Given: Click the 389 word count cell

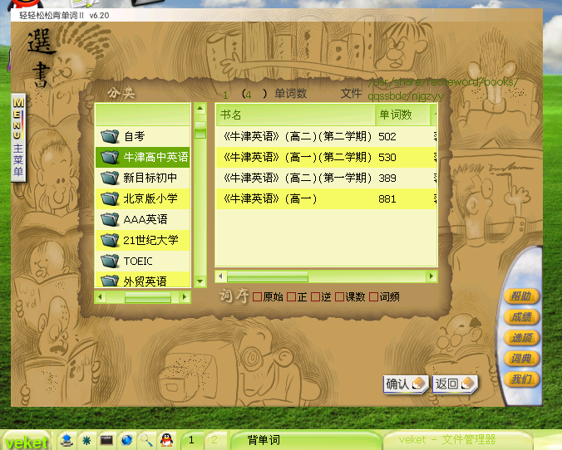Looking at the screenshot, I should tap(387, 179).
